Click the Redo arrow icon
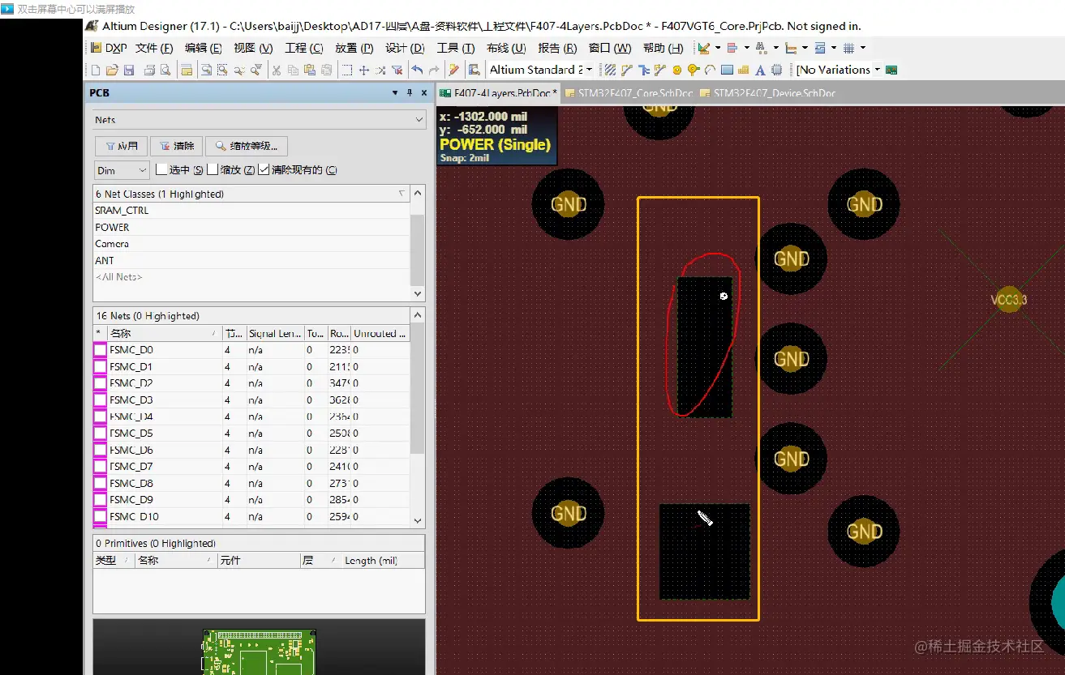The height and width of the screenshot is (675, 1065). 433,70
